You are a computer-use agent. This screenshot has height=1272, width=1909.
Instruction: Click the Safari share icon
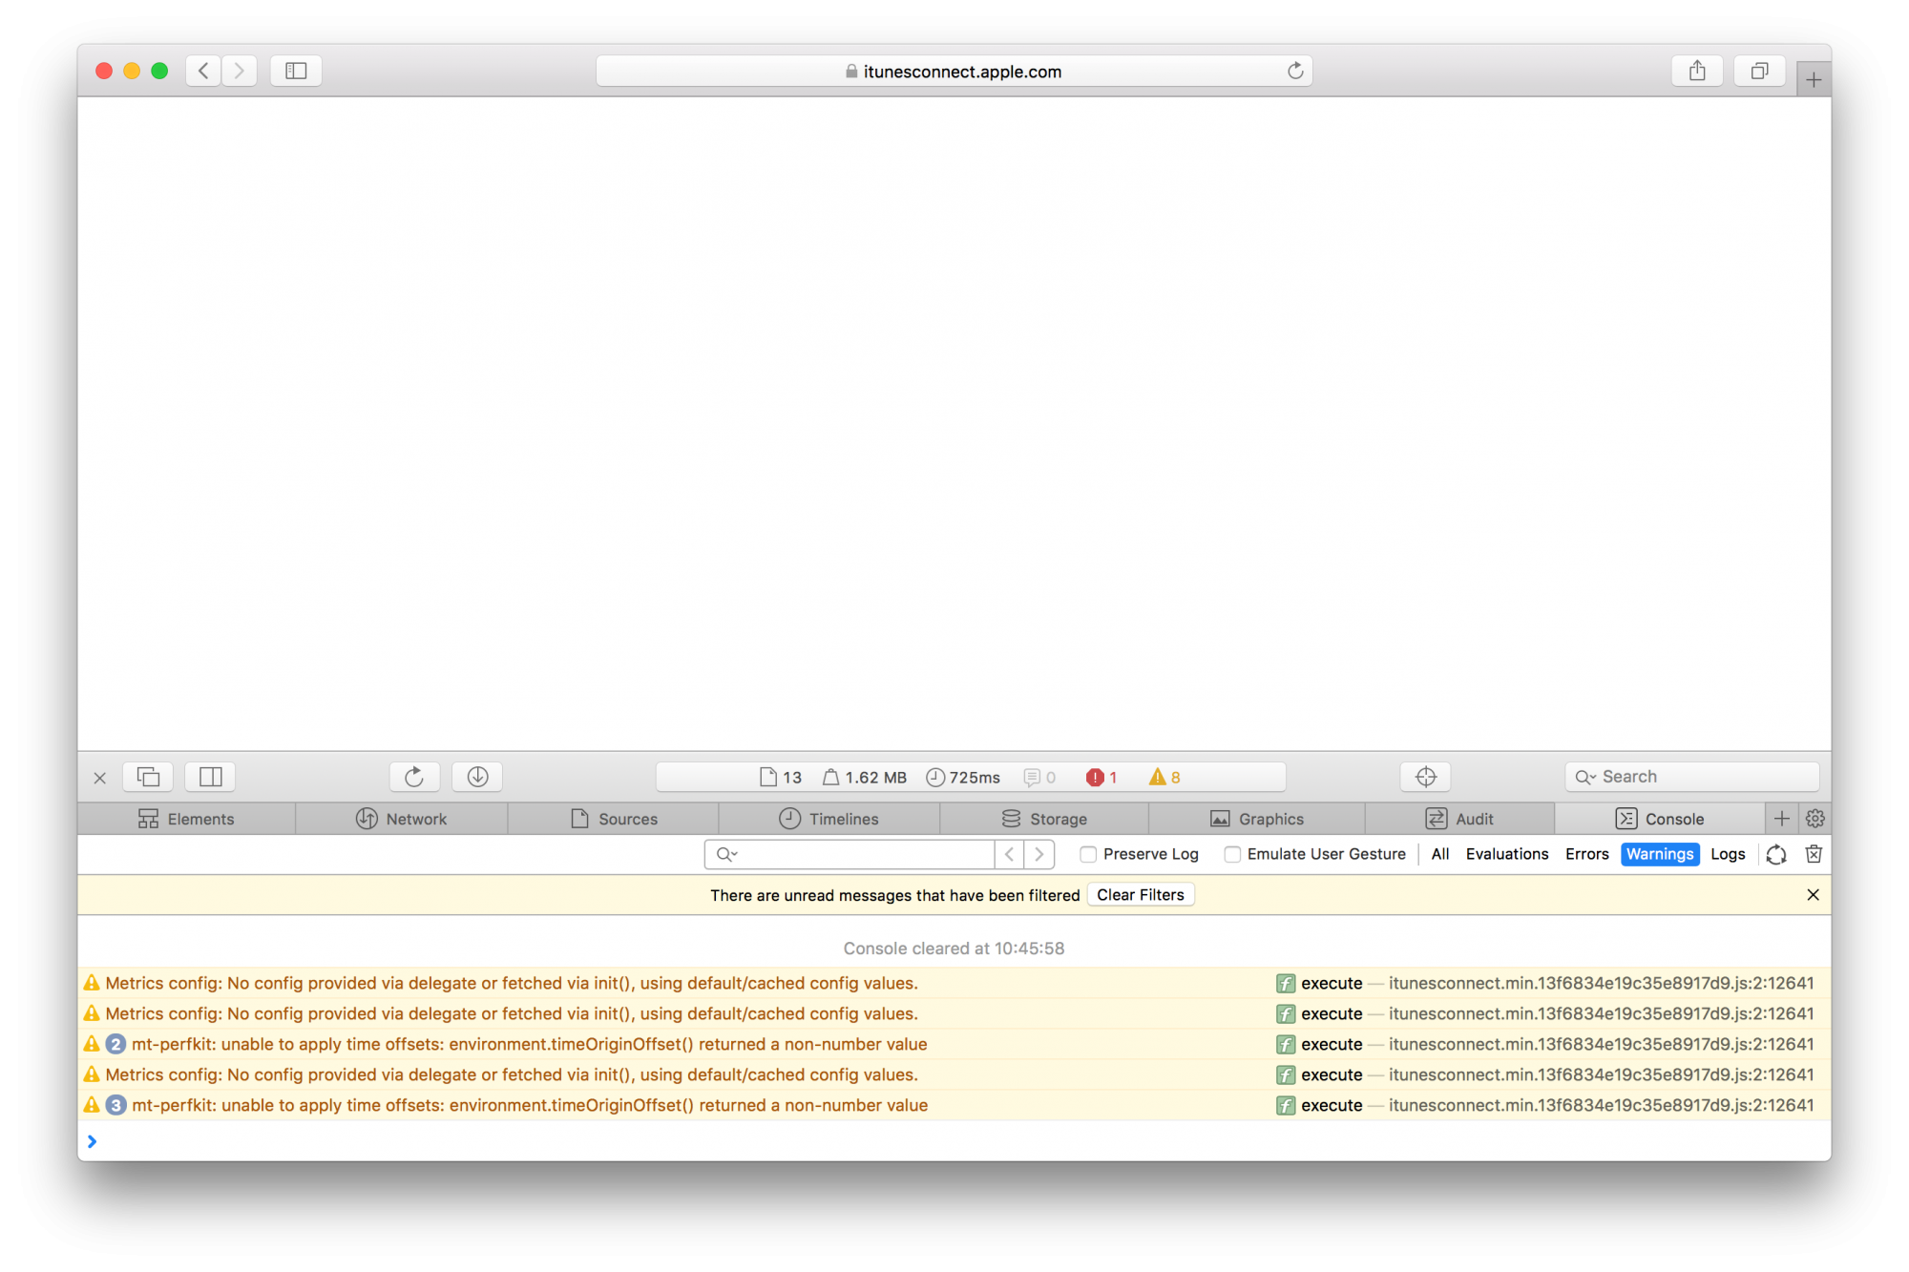(1696, 71)
